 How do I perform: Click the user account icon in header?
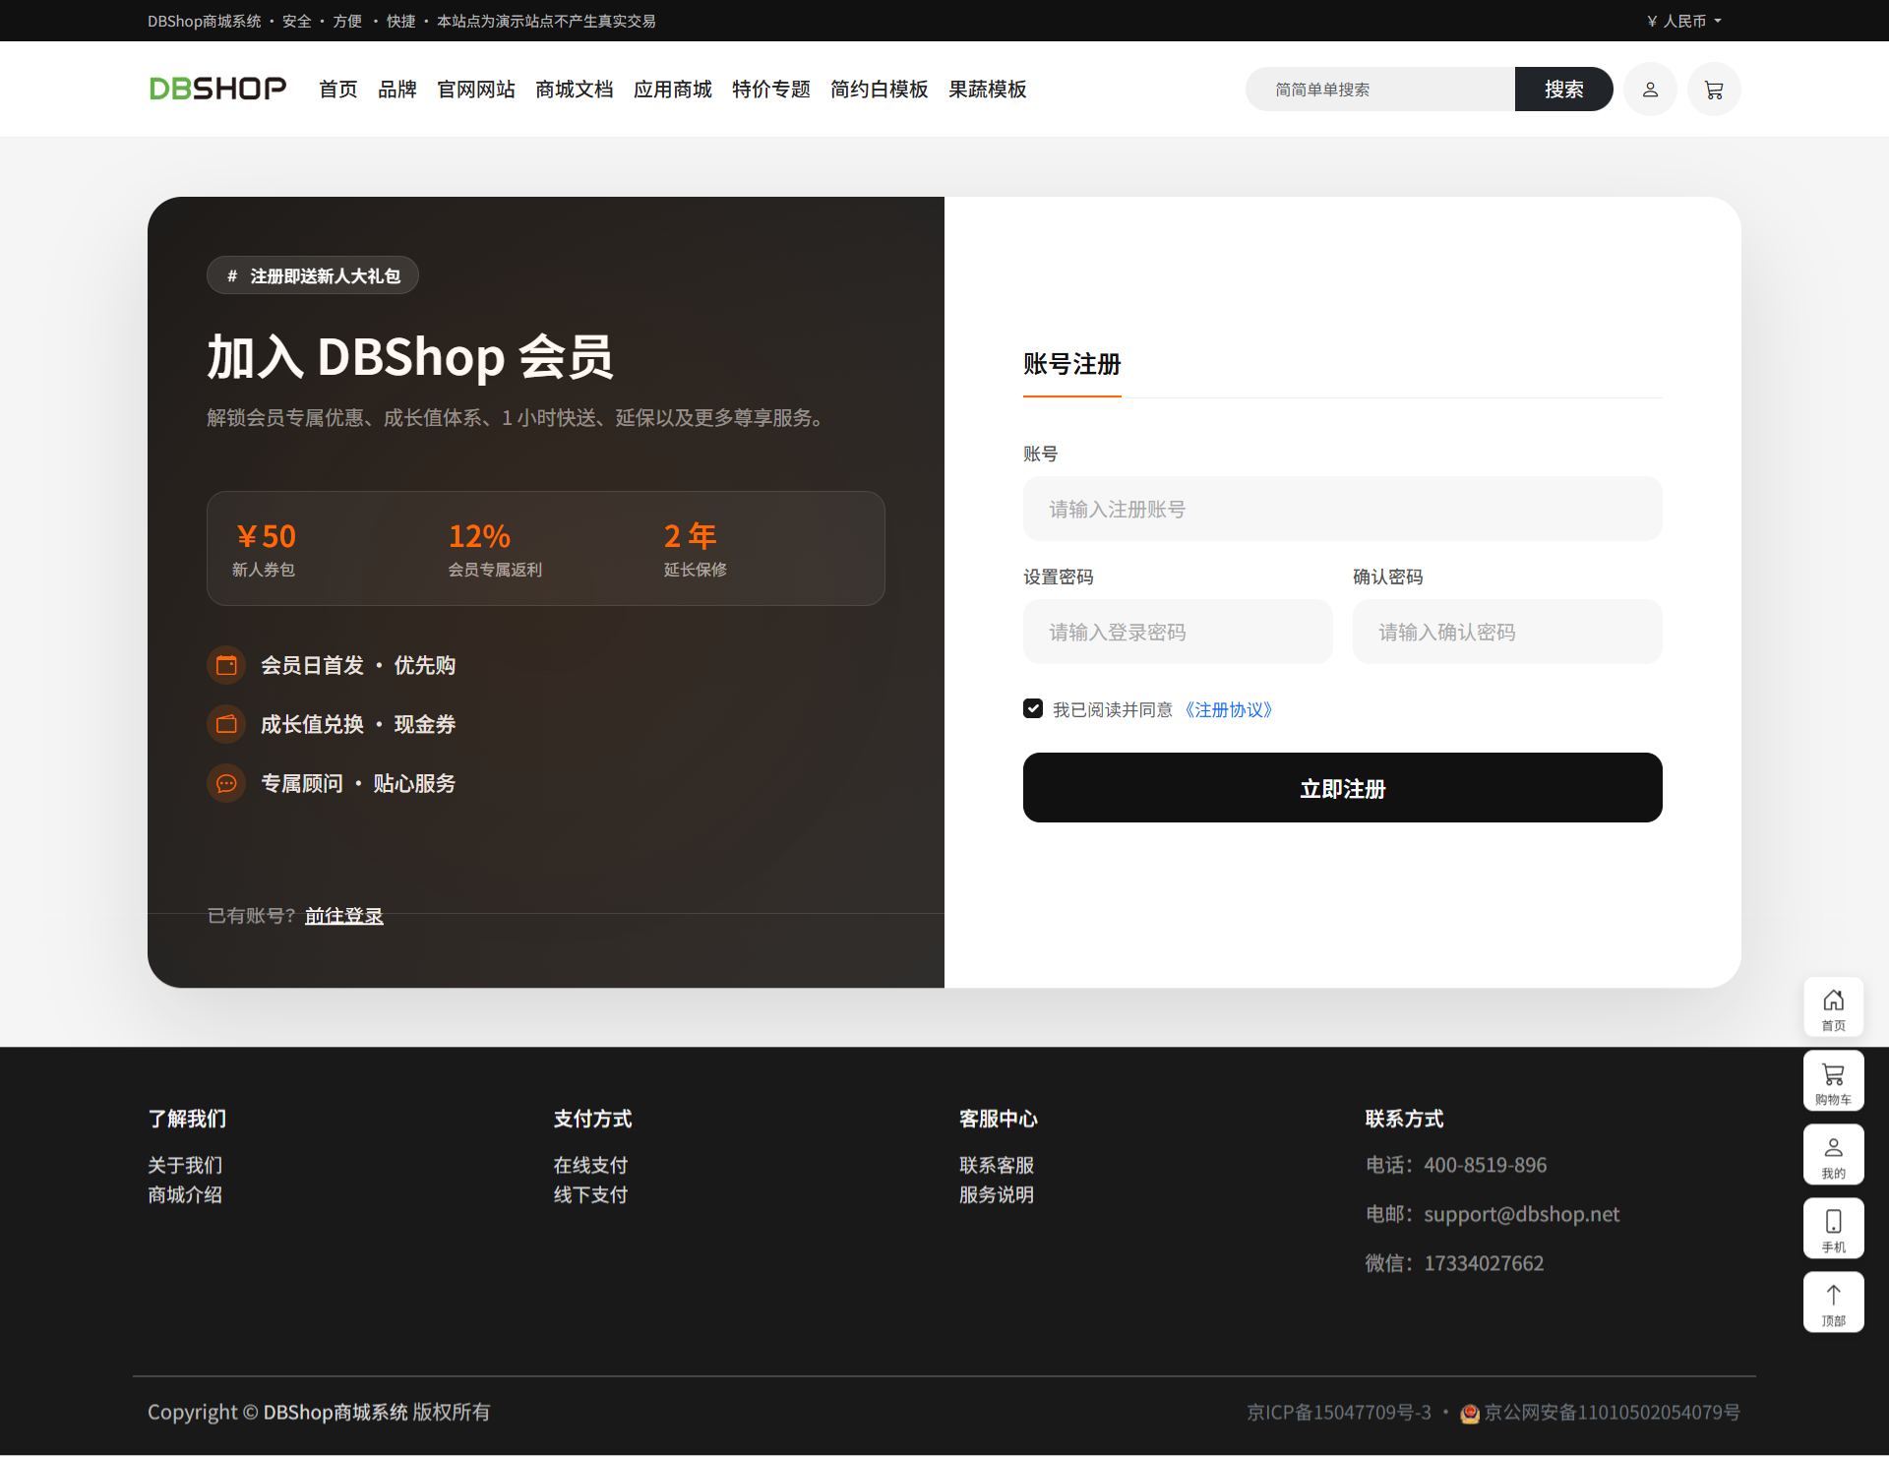1650,90
